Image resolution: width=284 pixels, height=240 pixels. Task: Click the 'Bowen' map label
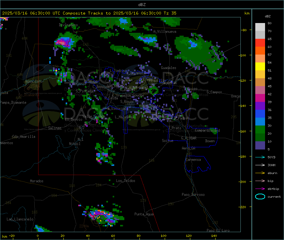[x=210, y=141]
